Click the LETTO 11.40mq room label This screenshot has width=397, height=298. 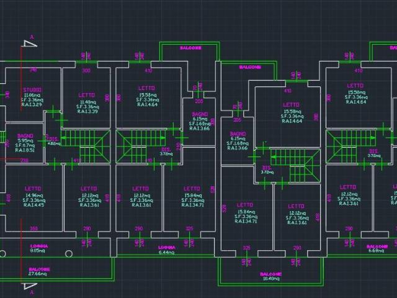(87, 103)
